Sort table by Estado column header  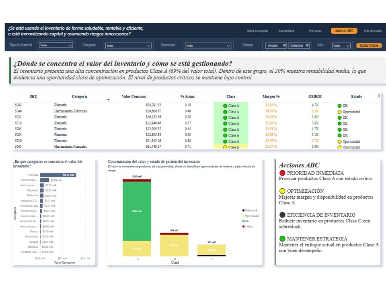click(x=357, y=97)
